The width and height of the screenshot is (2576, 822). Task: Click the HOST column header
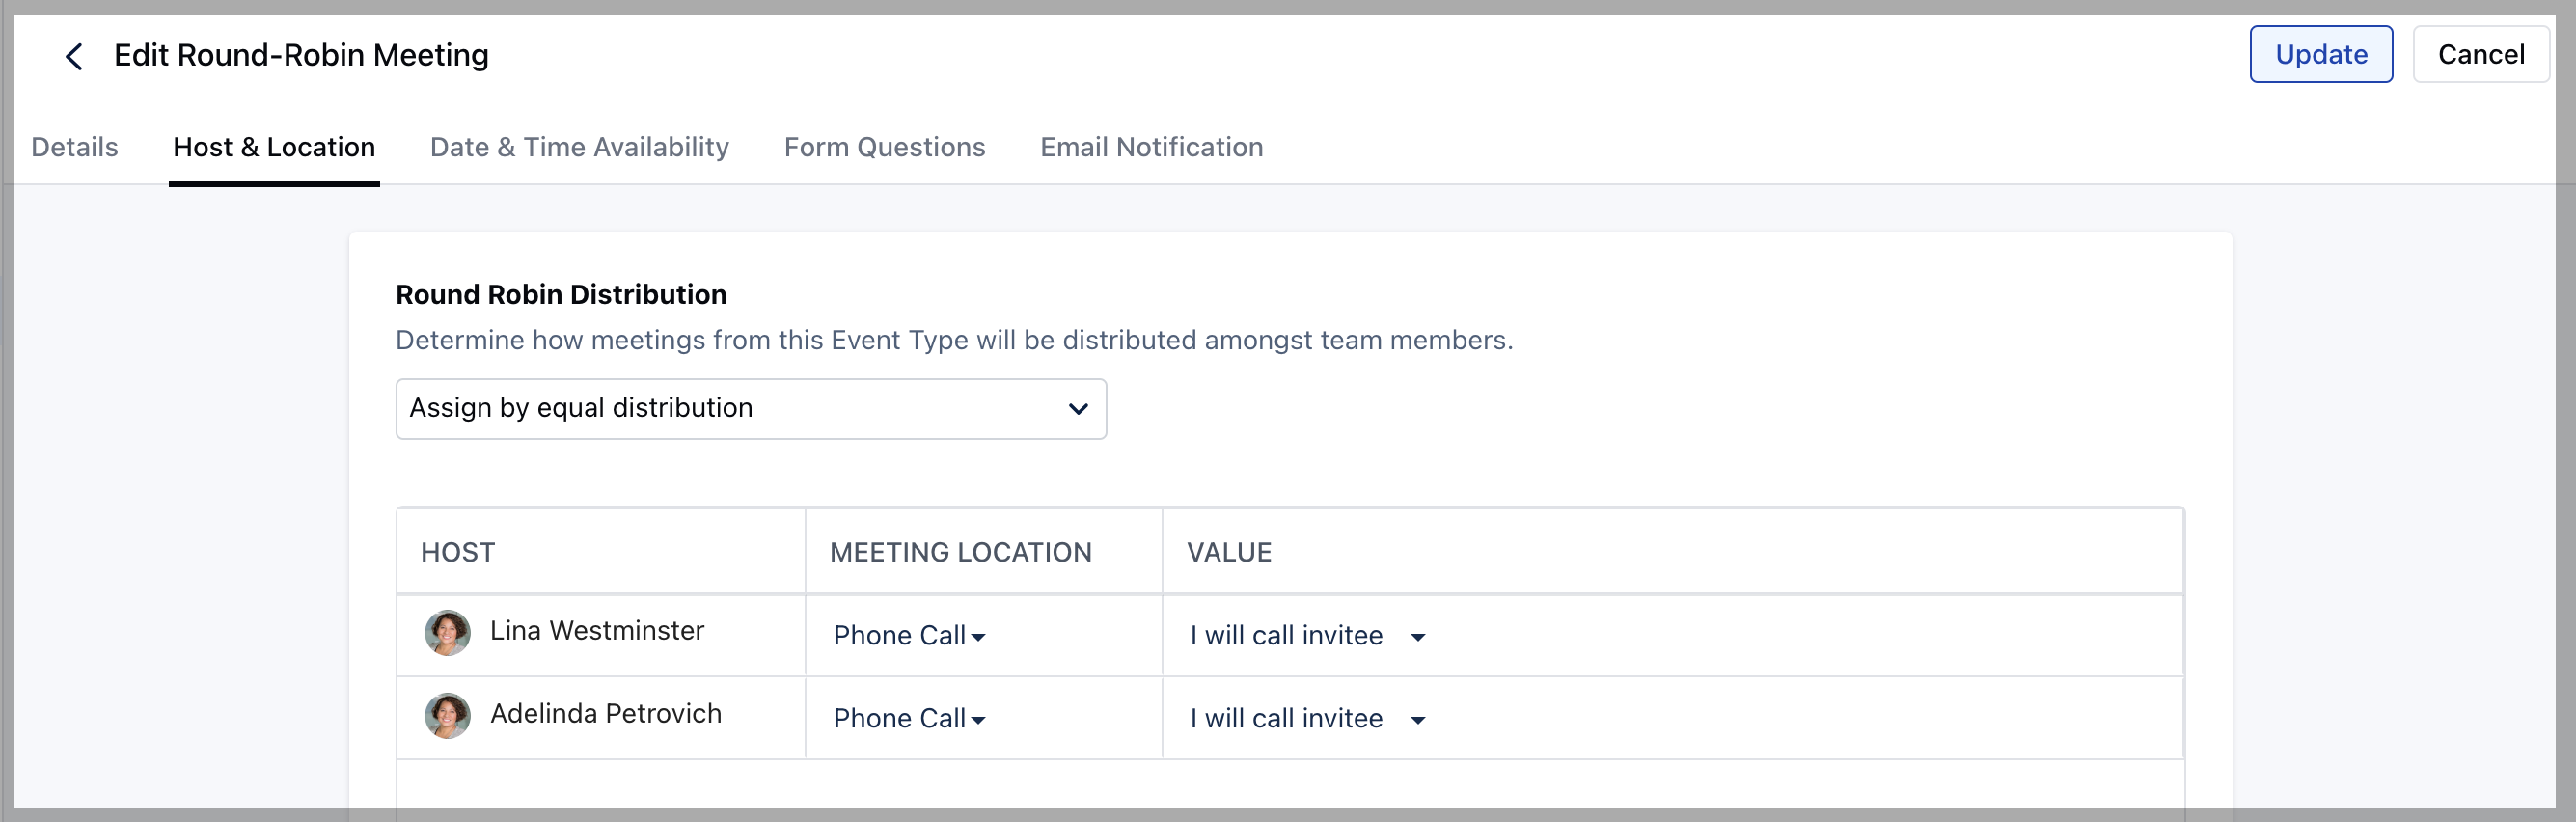pos(458,552)
